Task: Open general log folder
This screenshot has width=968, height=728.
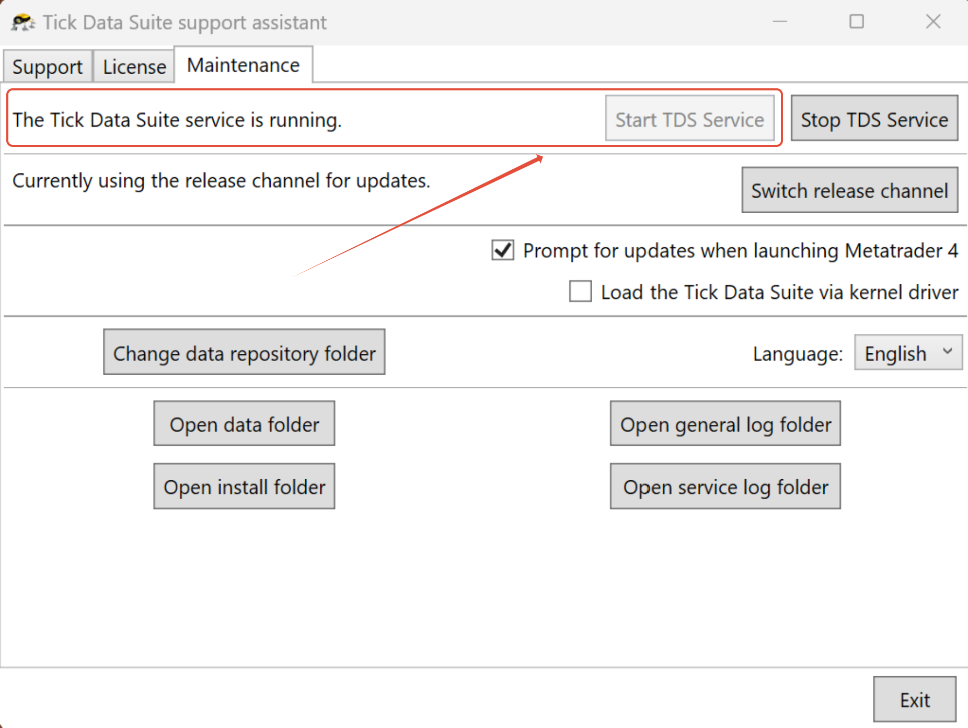Action: tap(725, 424)
